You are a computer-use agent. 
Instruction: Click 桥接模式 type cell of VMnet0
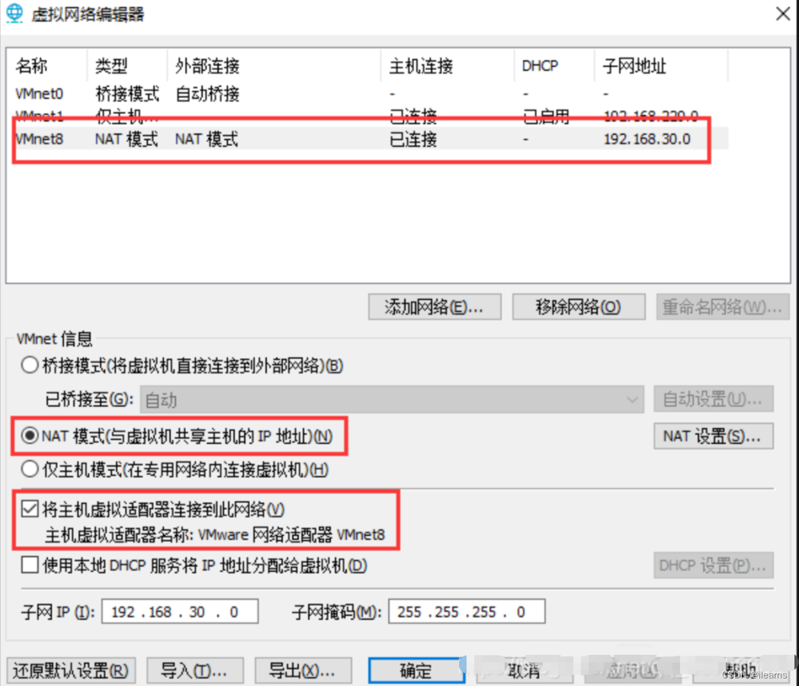click(127, 94)
